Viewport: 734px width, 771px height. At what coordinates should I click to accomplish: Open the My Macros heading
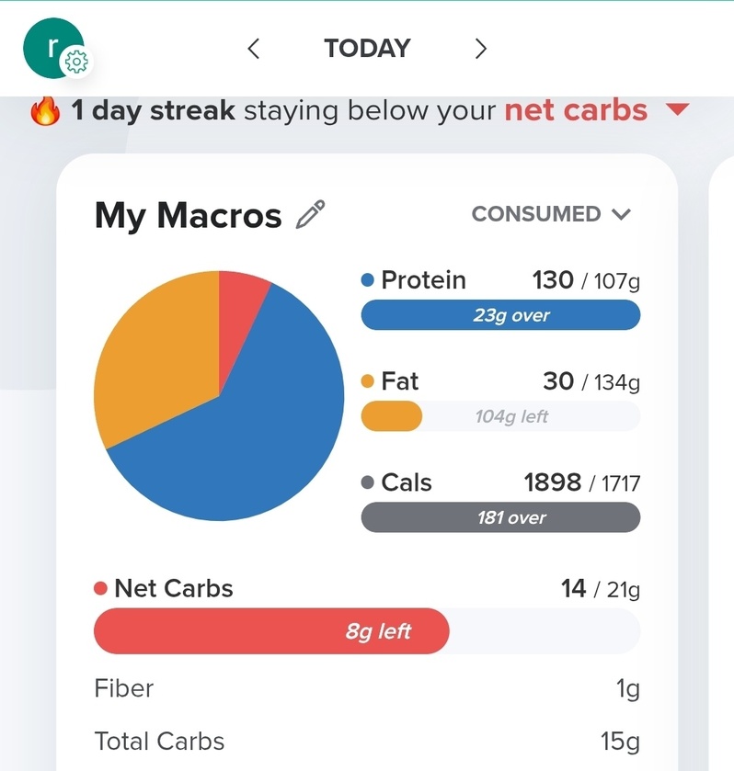188,215
